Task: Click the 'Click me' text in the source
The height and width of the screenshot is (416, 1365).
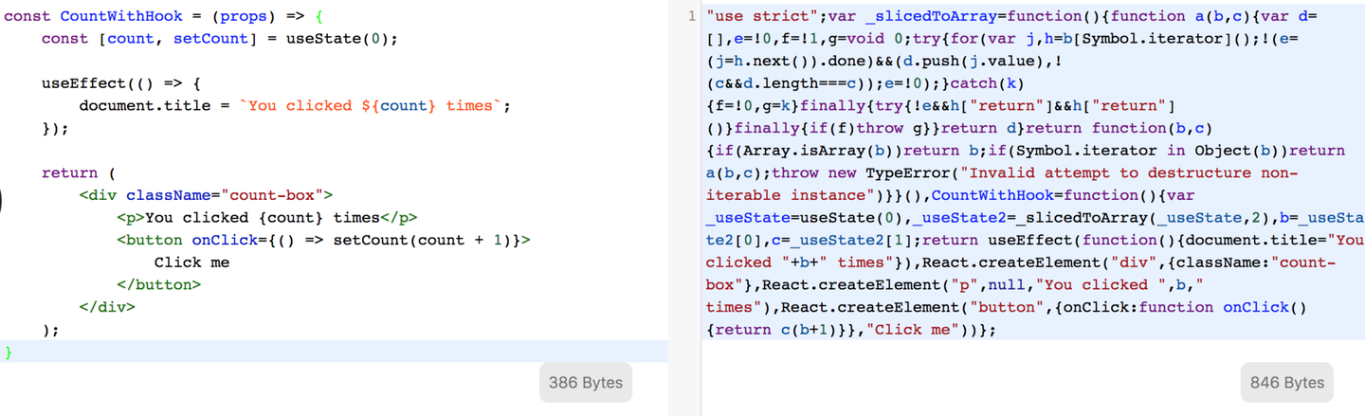Action: click(x=191, y=262)
